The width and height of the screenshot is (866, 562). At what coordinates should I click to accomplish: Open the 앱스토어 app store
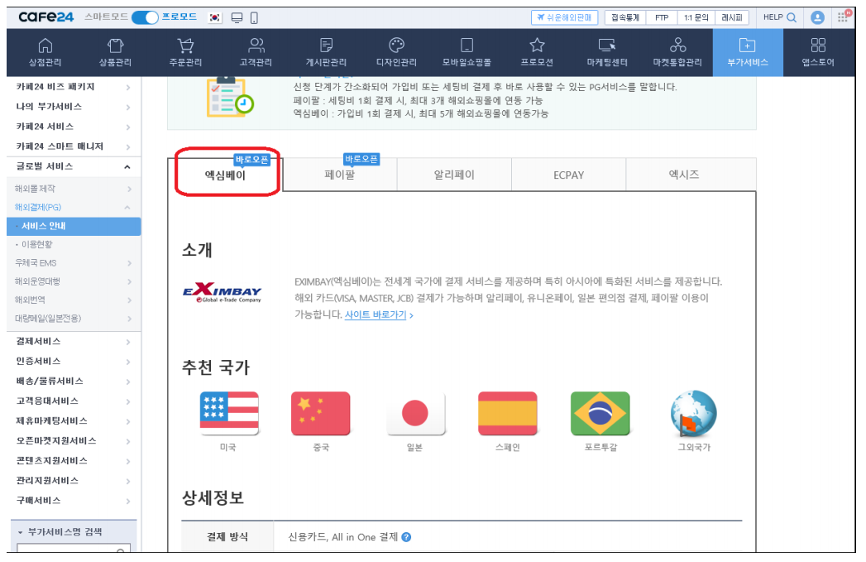pyautogui.click(x=818, y=52)
